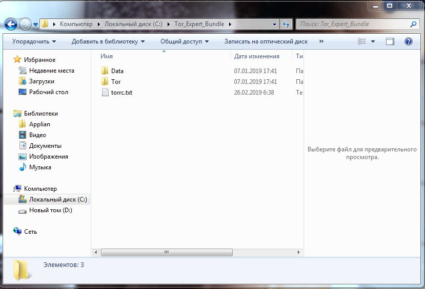Click the scrollbar right arrow
Screen dimensions: 425x289
pos(298,252)
